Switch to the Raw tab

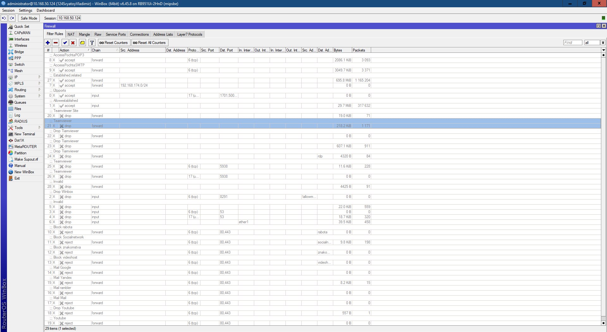click(x=98, y=34)
